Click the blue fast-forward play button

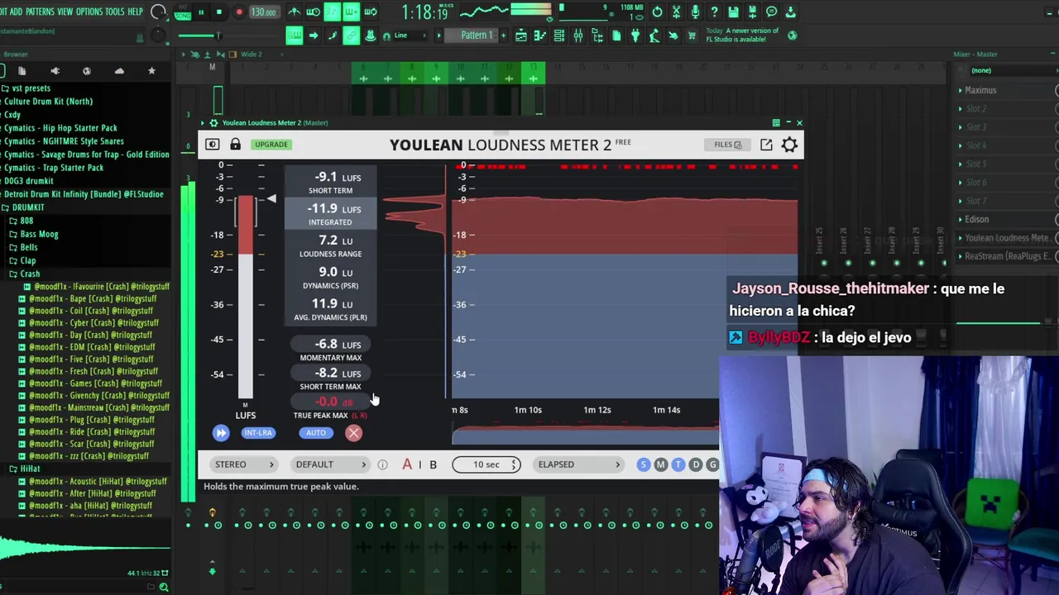220,433
